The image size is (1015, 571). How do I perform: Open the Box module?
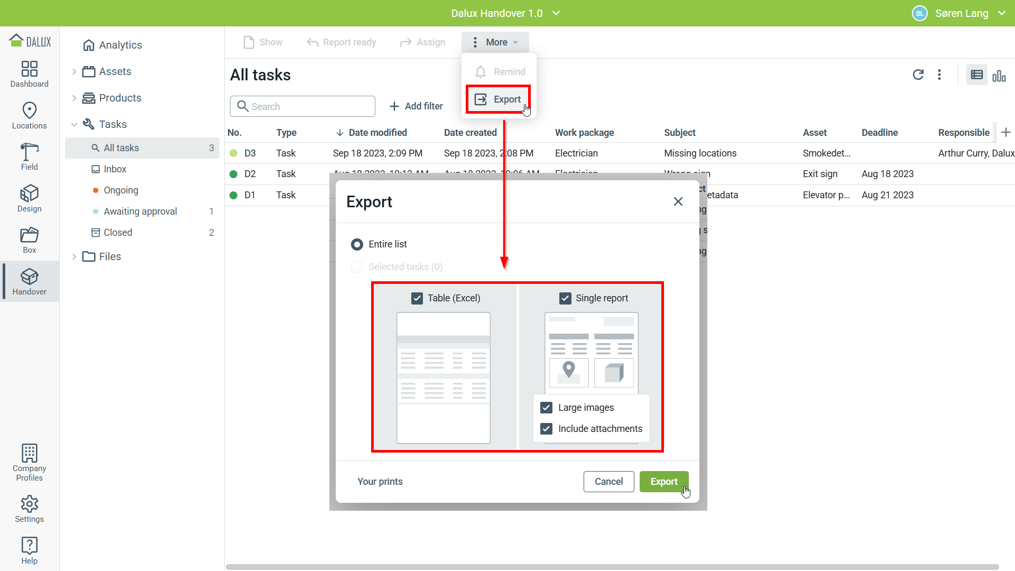(30, 240)
